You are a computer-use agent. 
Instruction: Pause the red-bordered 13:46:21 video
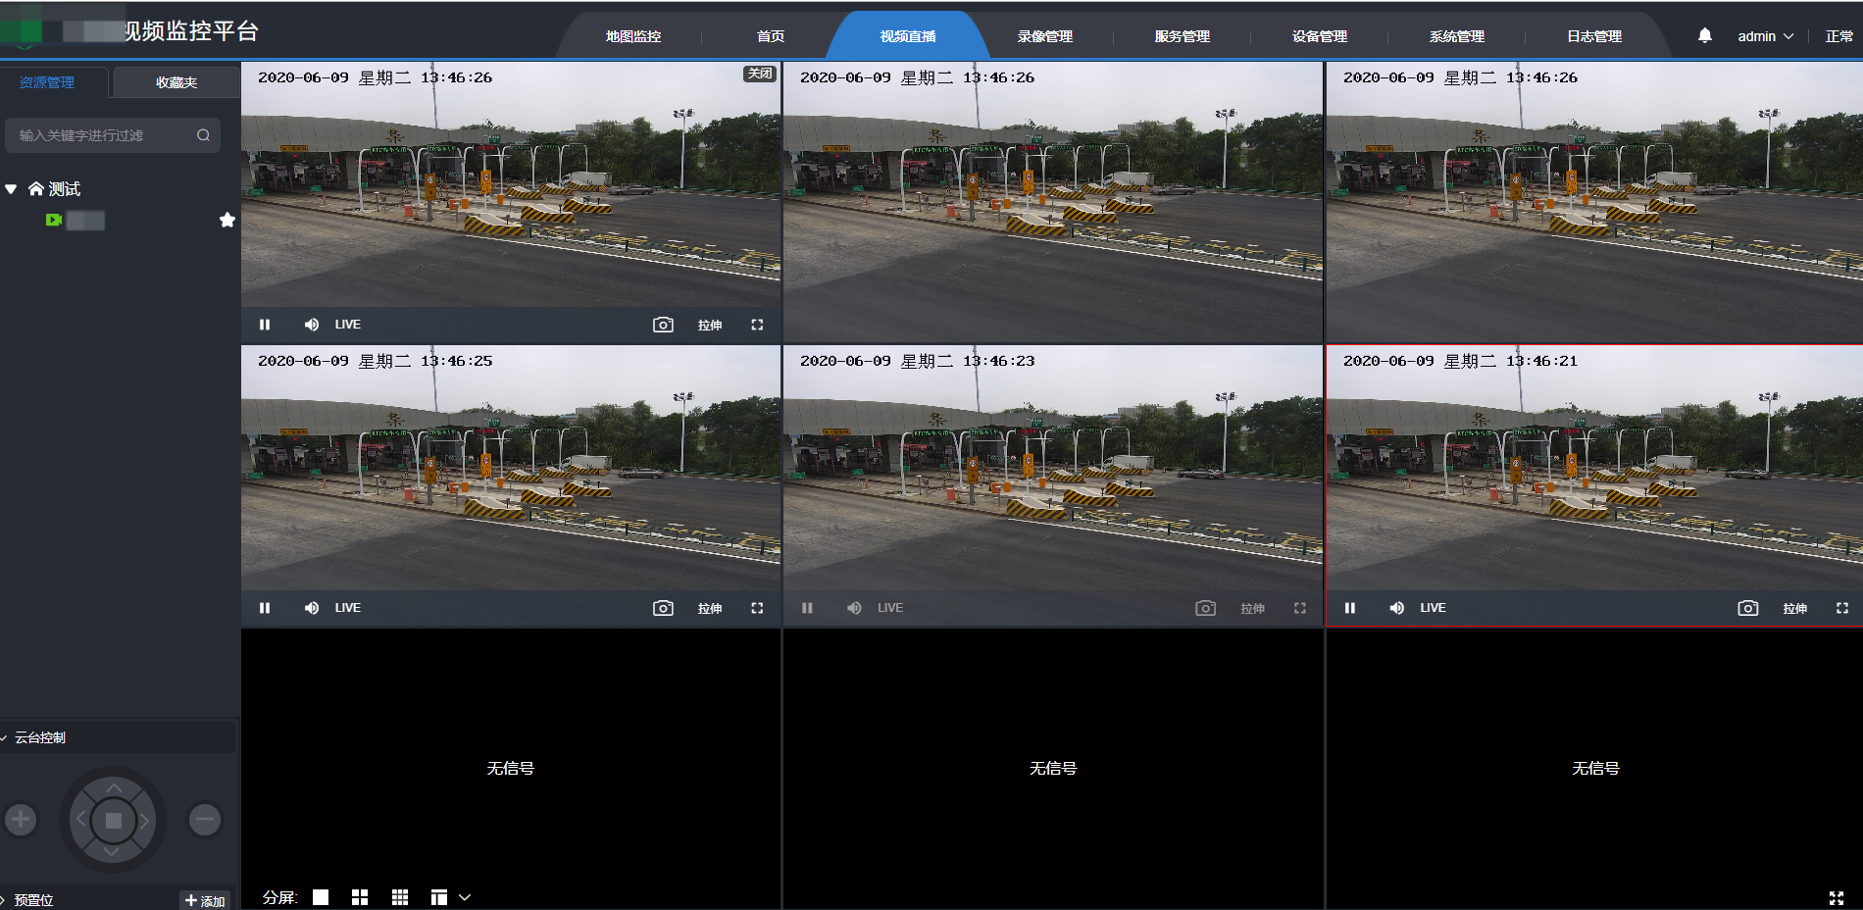point(1350,608)
